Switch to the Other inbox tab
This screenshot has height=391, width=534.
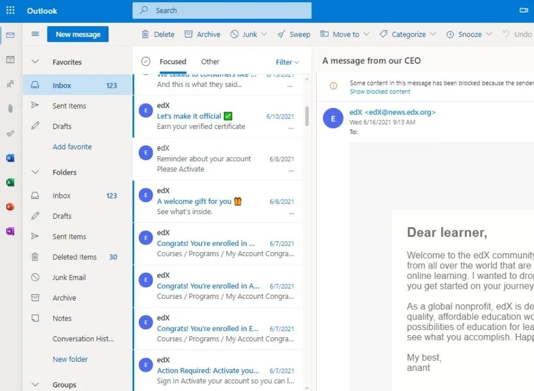coord(210,61)
